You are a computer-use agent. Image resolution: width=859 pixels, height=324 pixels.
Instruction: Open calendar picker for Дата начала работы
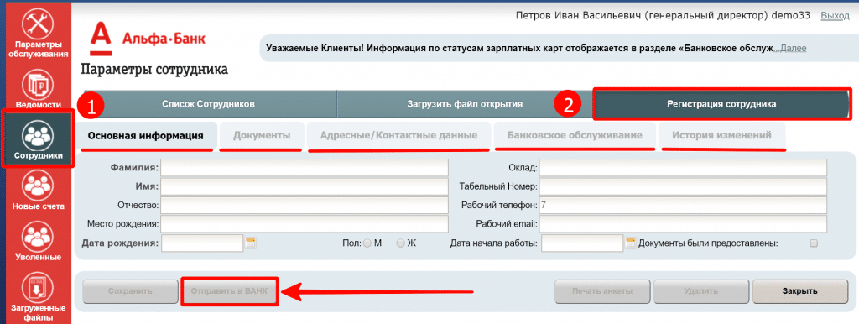tap(630, 243)
